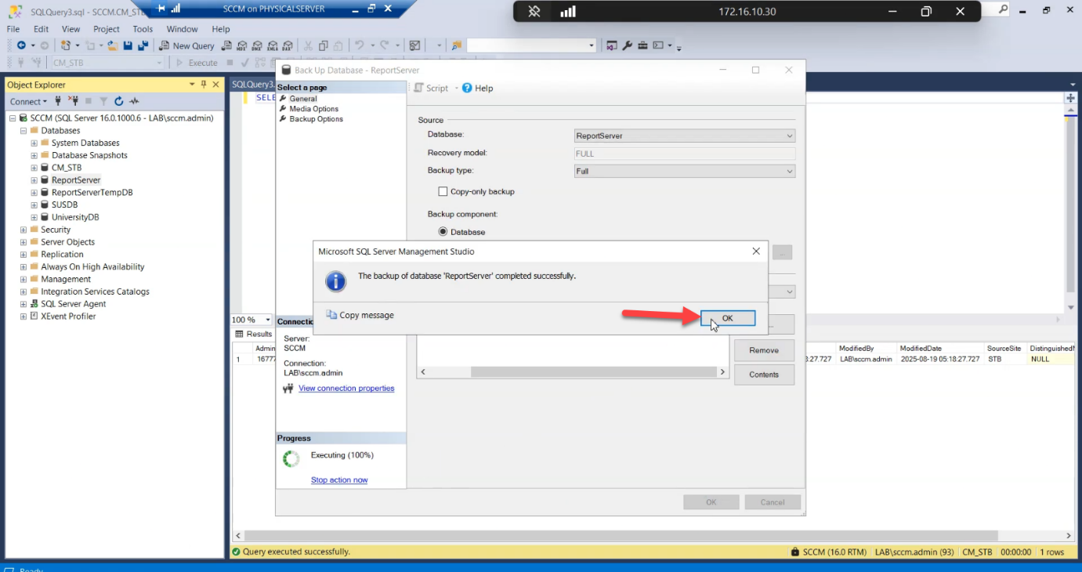Image resolution: width=1082 pixels, height=572 pixels.
Task: Click the Navigate Backward arrow icon
Action: tap(21, 45)
